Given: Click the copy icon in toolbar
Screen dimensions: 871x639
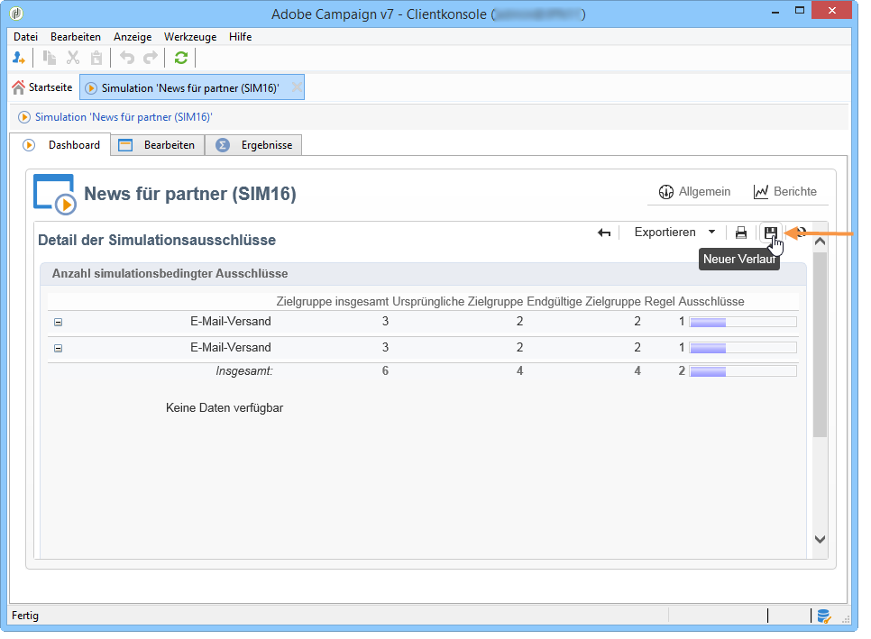Looking at the screenshot, I should click(x=50, y=58).
